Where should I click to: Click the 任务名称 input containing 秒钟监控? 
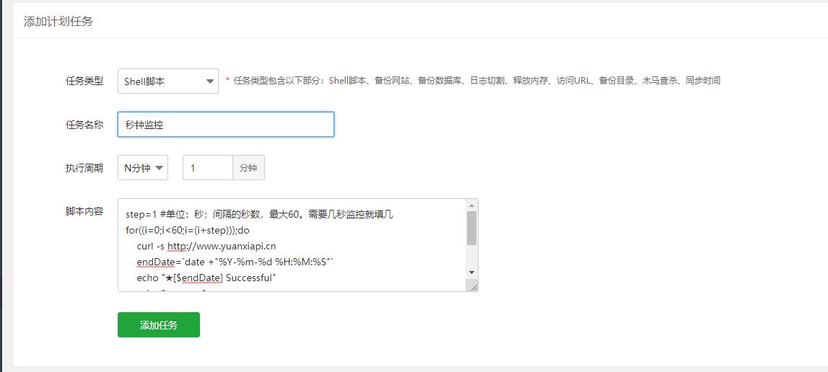pyautogui.click(x=225, y=125)
